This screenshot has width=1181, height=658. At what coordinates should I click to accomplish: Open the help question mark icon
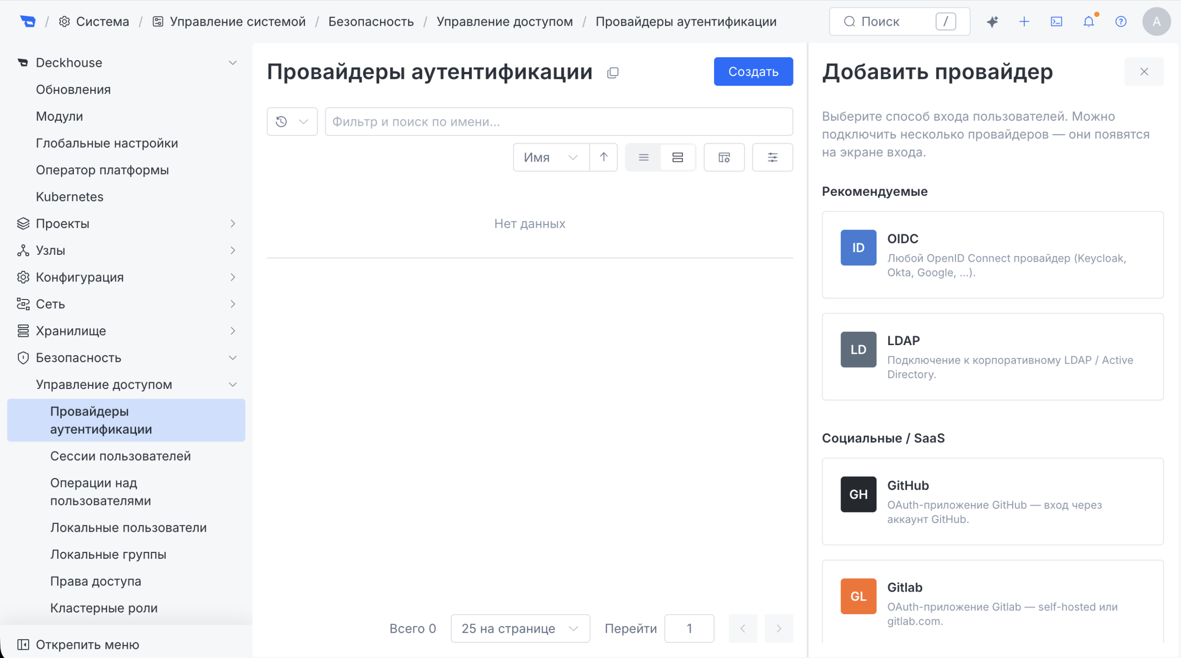pyautogui.click(x=1121, y=21)
